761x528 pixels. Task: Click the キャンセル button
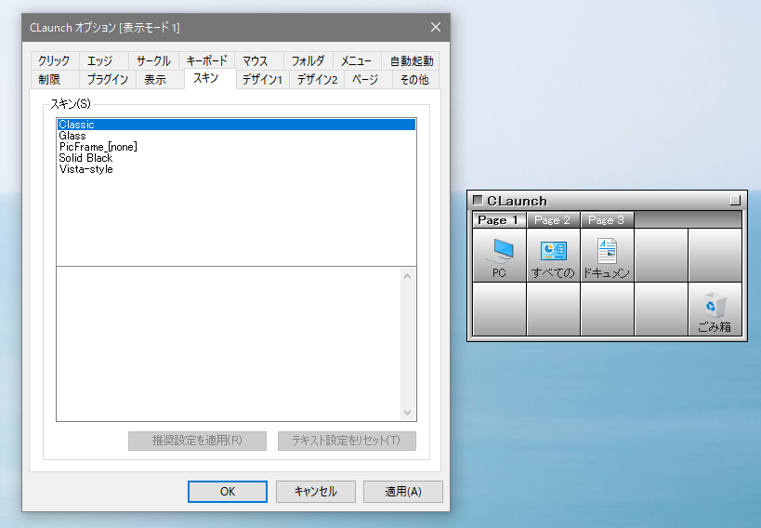click(315, 491)
